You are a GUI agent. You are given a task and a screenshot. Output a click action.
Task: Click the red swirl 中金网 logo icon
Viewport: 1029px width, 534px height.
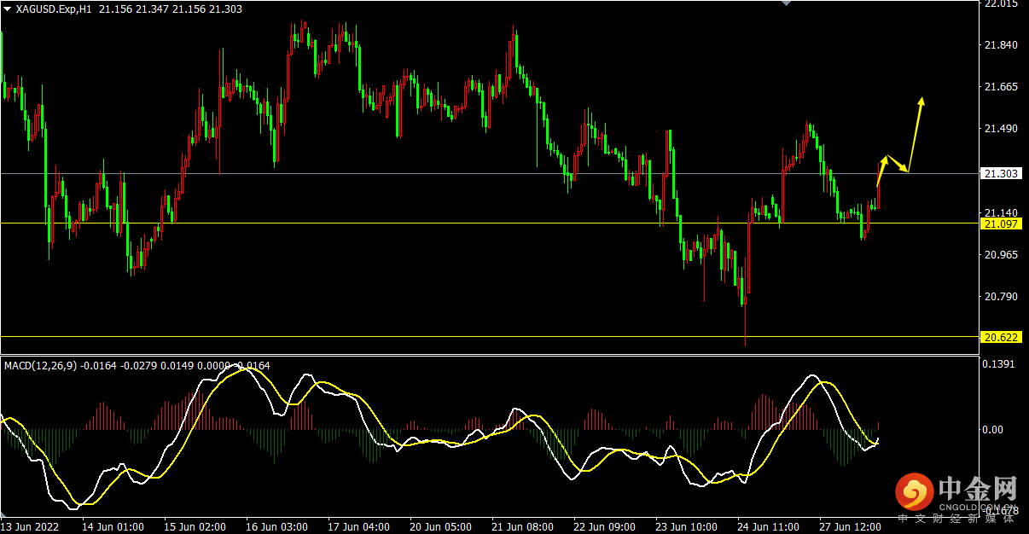[x=915, y=492]
